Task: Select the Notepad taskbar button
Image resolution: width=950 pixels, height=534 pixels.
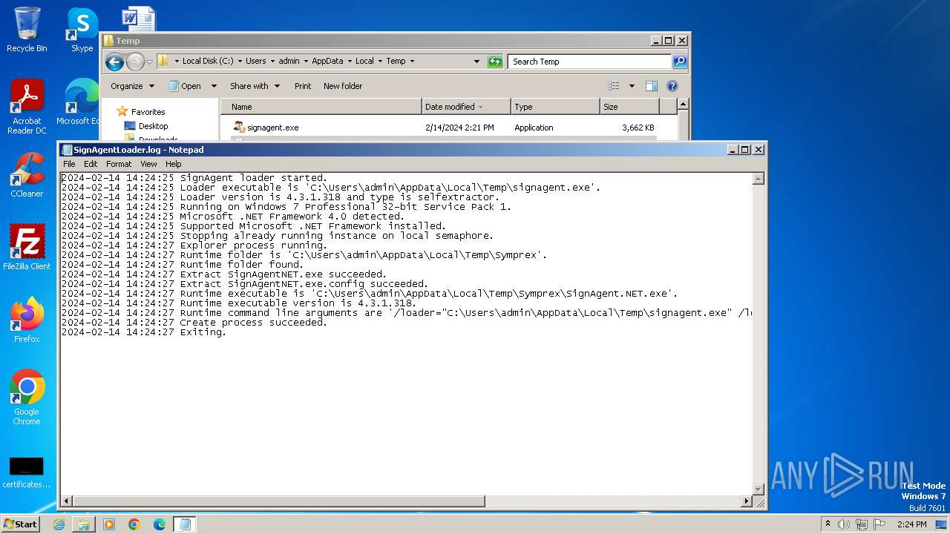Action: point(185,524)
